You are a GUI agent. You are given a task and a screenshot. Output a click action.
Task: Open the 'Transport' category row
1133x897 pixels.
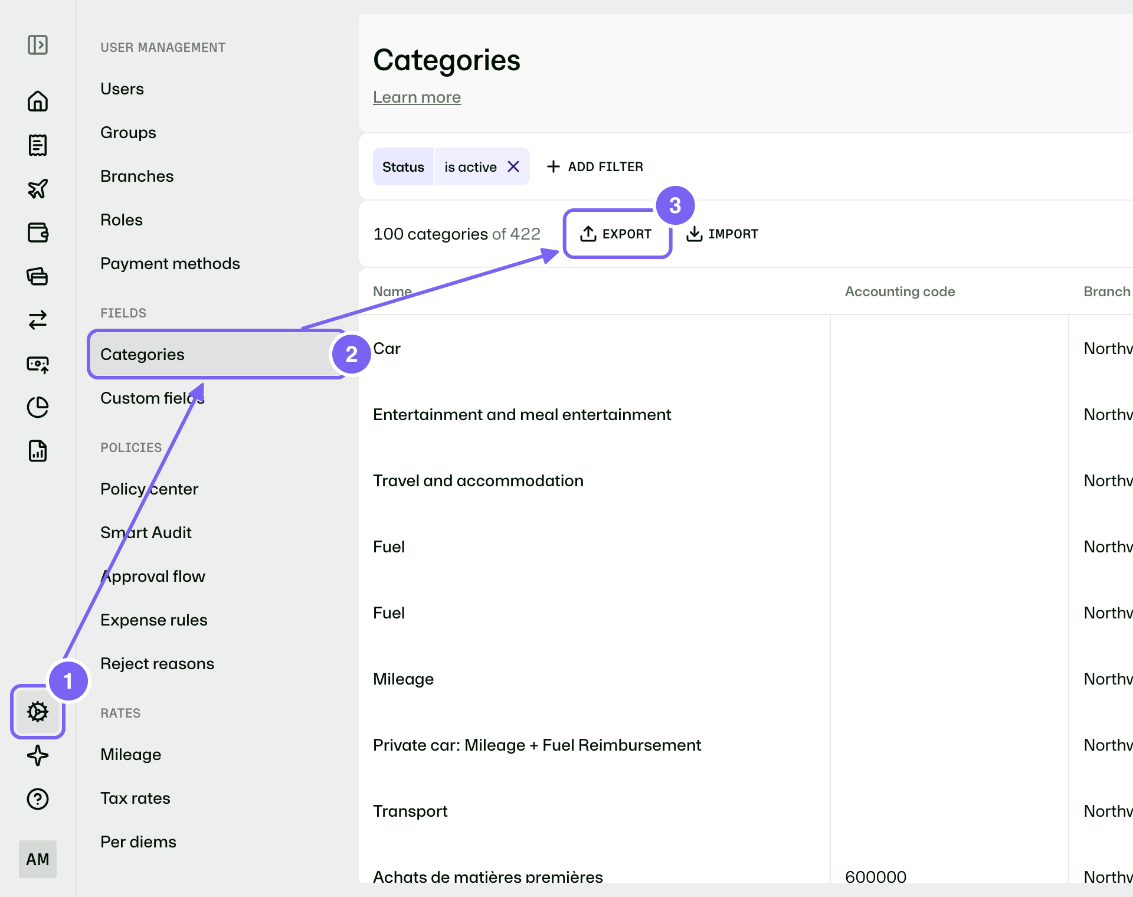point(746,811)
